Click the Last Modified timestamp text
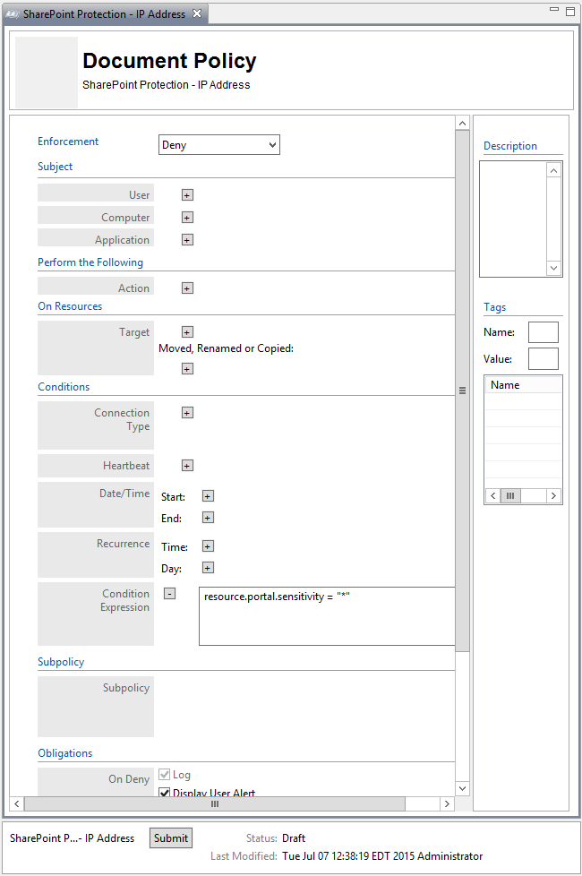The image size is (582, 876). [382, 856]
